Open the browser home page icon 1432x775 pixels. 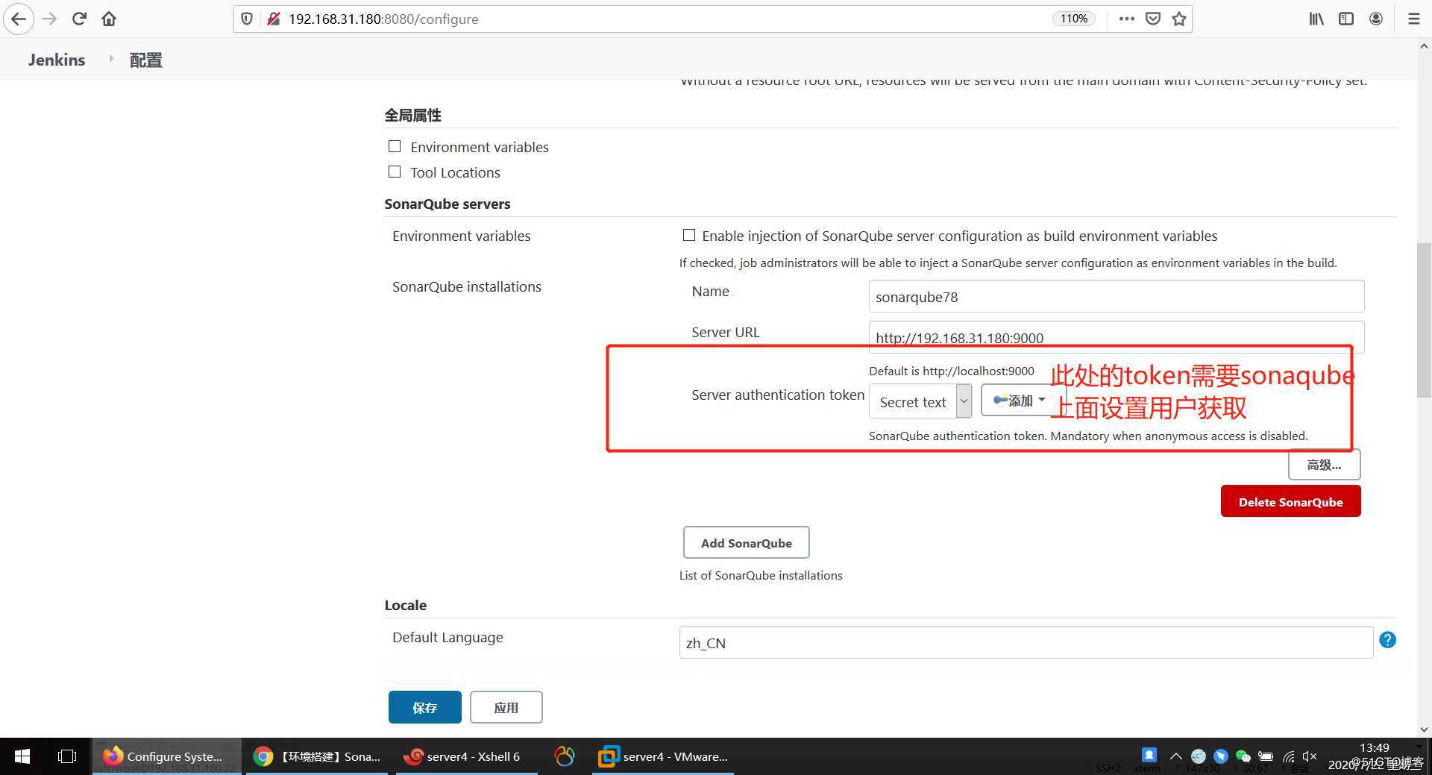109,19
